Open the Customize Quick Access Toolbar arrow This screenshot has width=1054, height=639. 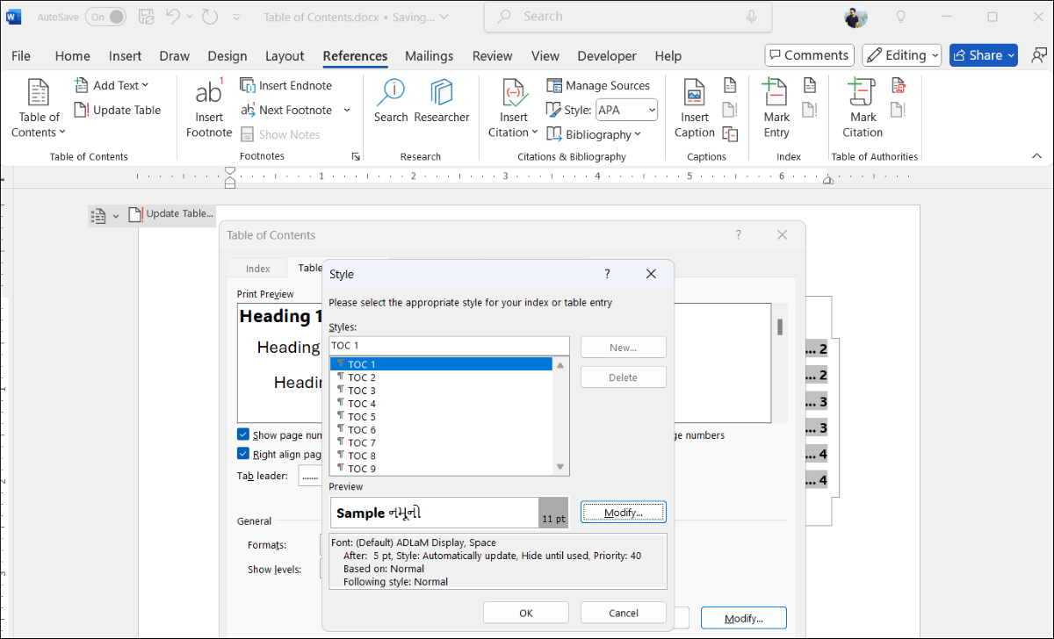pyautogui.click(x=236, y=17)
